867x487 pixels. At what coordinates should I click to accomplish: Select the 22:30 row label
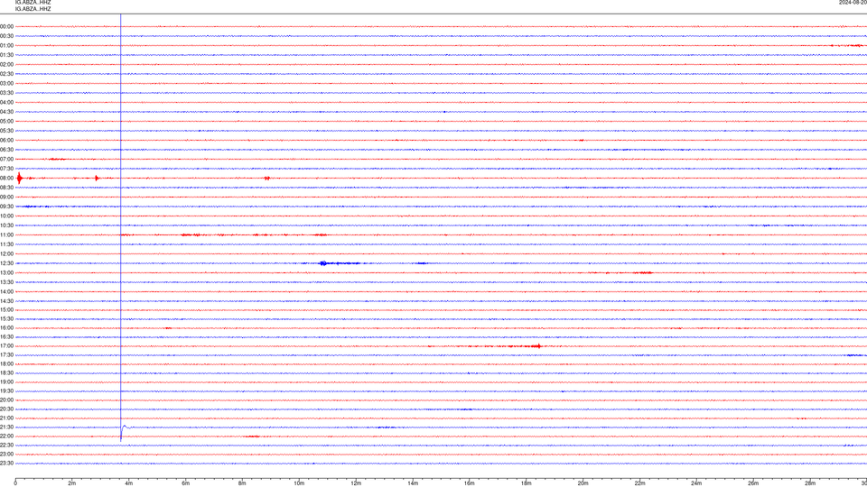[6, 445]
